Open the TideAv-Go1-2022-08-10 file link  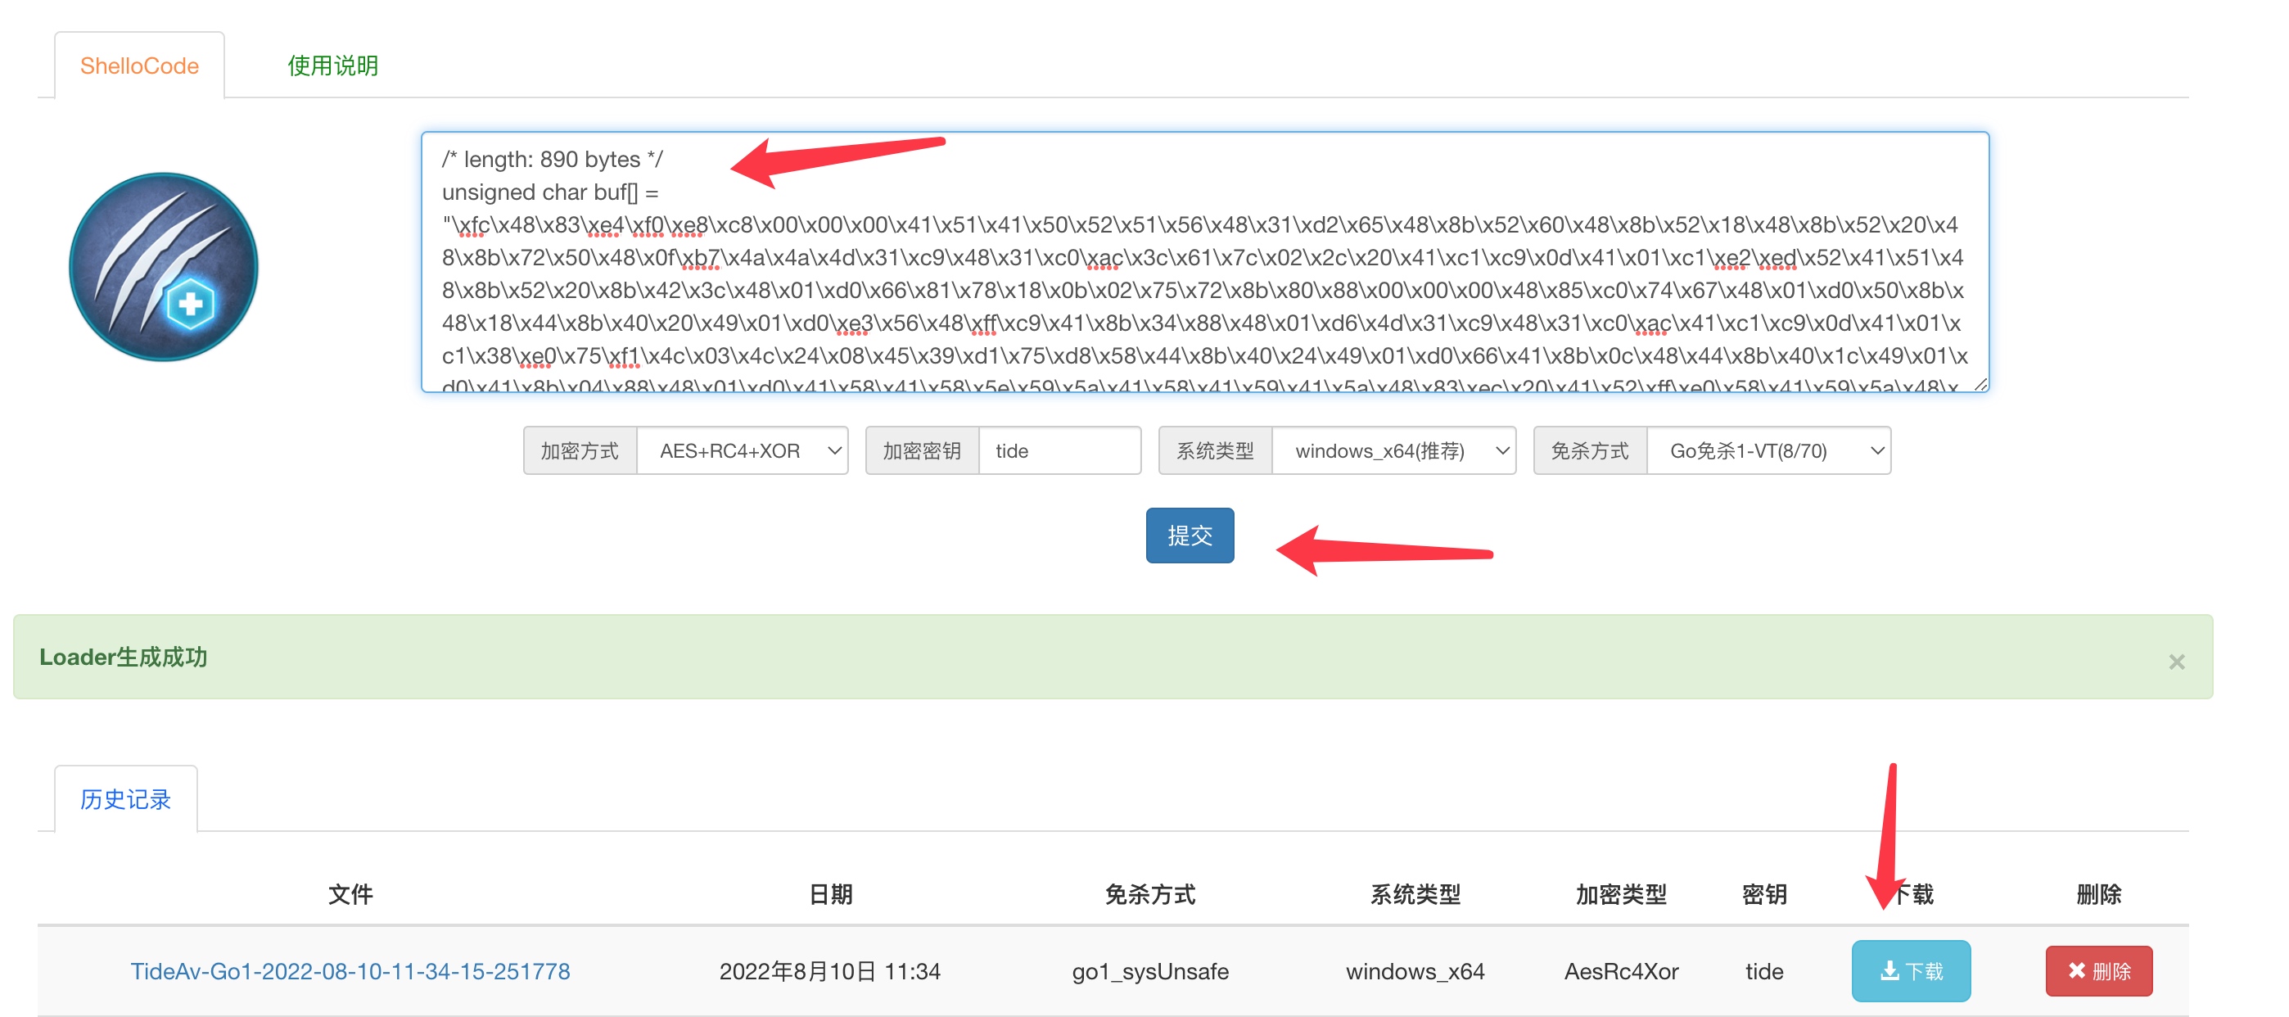click(350, 971)
